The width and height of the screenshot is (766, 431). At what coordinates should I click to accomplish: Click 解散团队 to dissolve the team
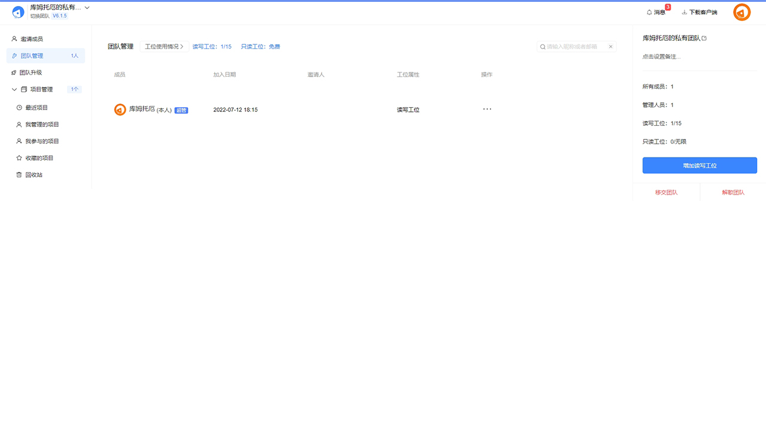click(733, 192)
